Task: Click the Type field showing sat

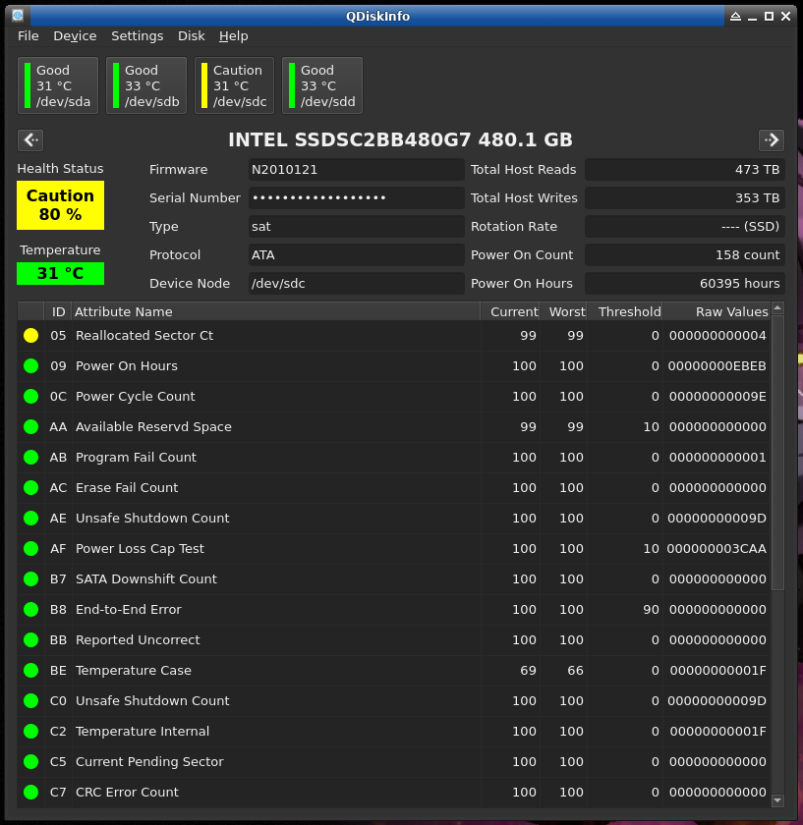Action: click(357, 226)
